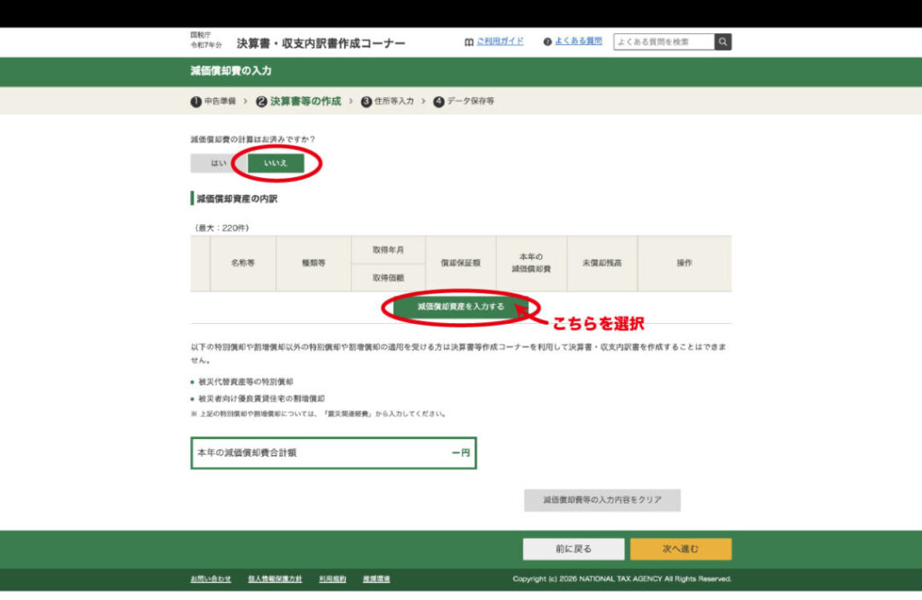The width and height of the screenshot is (922, 600).
Task: Go back with 前に戻る
Action: [573, 549]
